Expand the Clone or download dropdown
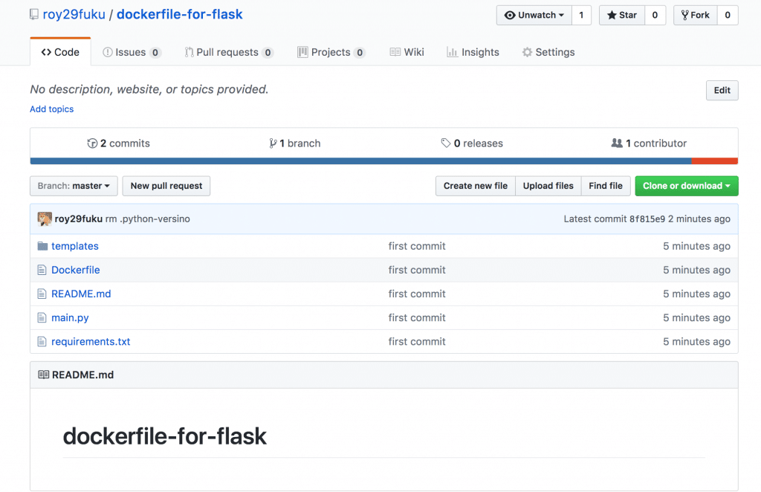761x492 pixels. (686, 186)
